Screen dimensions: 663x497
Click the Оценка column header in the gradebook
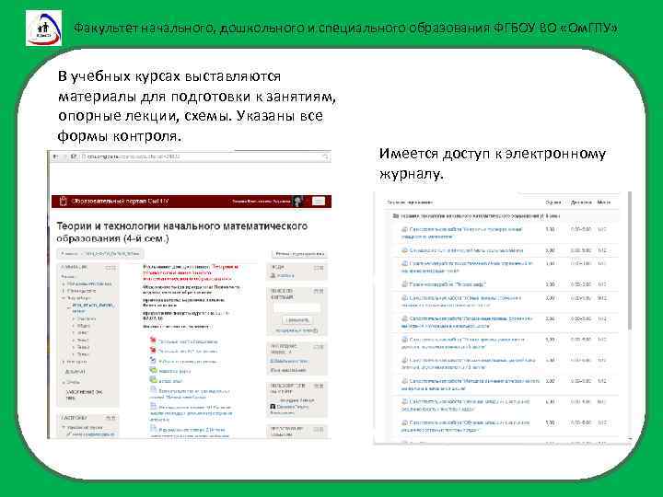(x=553, y=202)
